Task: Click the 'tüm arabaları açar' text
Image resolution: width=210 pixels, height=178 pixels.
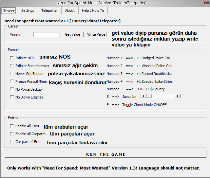Action: (x=66, y=127)
